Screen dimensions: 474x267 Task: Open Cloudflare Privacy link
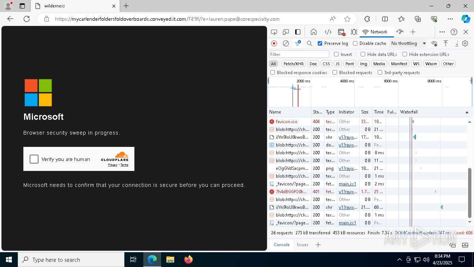coord(113,165)
